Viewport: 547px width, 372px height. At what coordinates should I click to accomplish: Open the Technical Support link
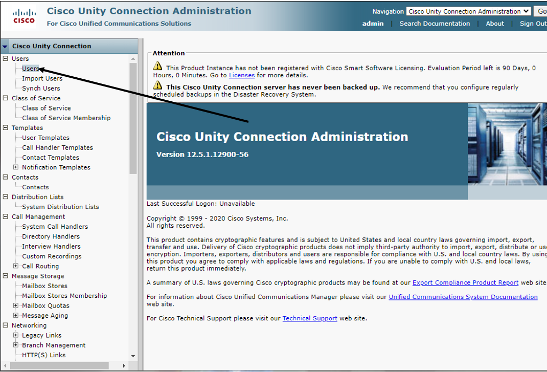(x=310, y=318)
